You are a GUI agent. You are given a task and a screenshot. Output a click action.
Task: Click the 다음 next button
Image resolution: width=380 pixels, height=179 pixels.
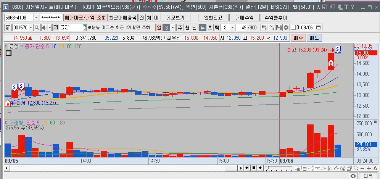368,176
